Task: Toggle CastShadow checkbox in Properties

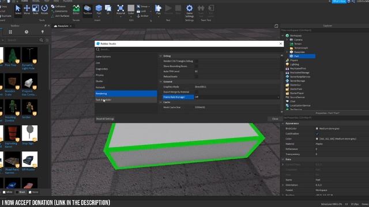Action: coord(317,134)
